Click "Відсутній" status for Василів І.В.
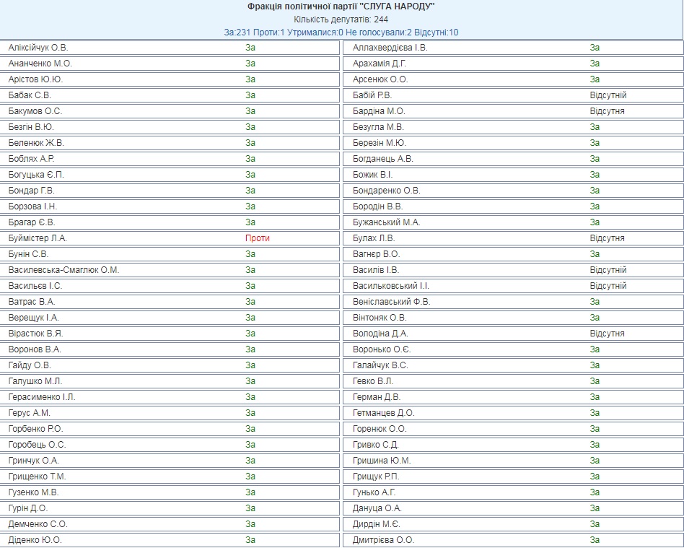 click(x=608, y=270)
